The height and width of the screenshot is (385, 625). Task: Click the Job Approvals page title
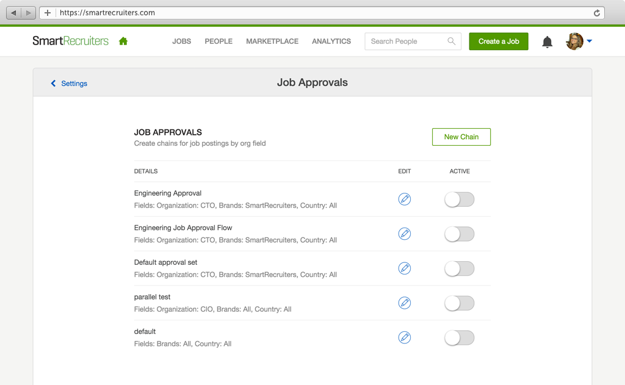pos(312,82)
